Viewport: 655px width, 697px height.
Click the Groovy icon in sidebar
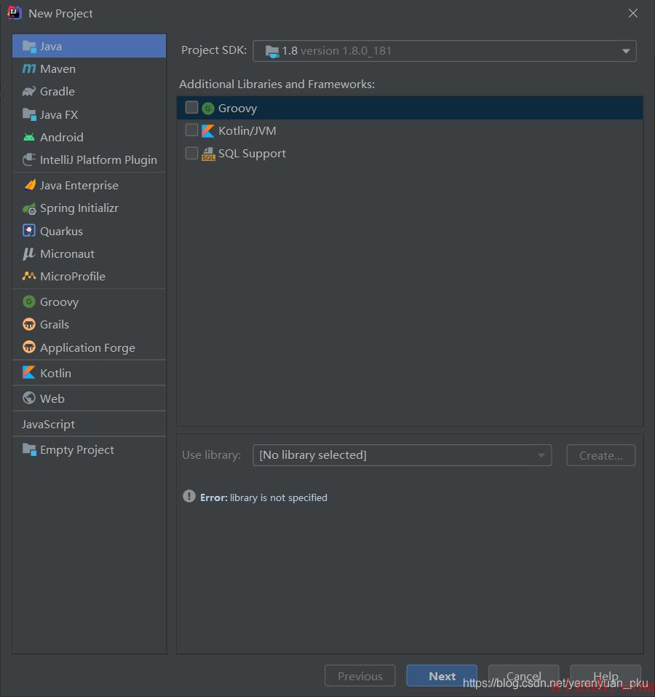point(29,302)
